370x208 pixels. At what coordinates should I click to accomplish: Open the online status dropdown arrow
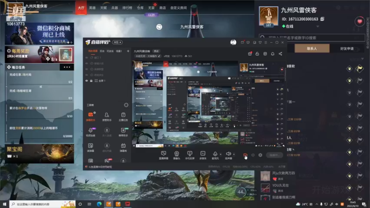[x=318, y=26]
